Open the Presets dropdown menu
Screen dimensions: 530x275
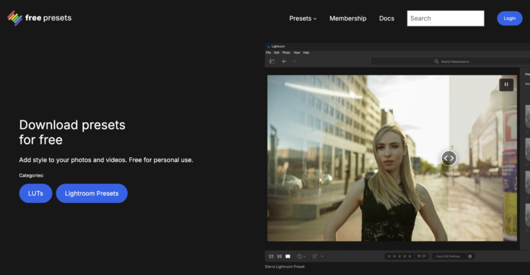303,19
